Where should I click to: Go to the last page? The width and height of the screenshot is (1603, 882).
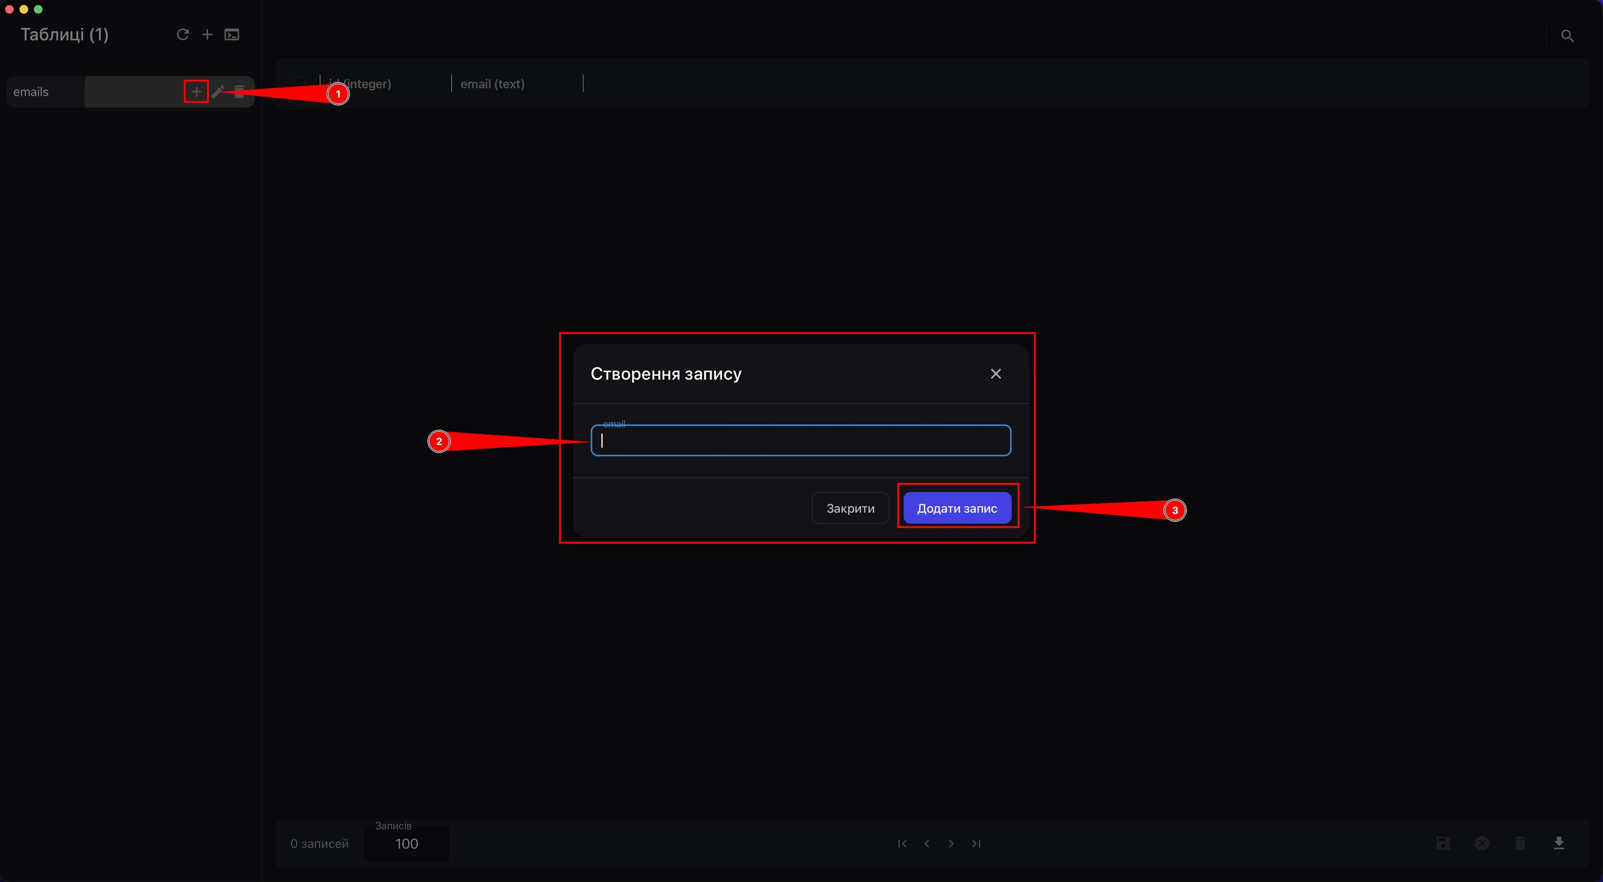click(x=976, y=844)
